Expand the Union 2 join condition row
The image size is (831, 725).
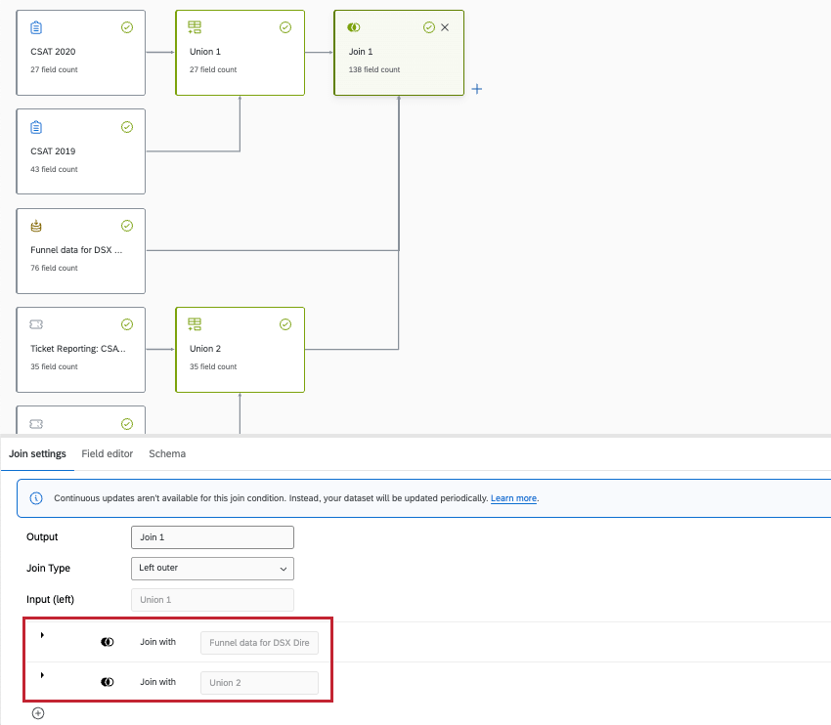(x=40, y=674)
